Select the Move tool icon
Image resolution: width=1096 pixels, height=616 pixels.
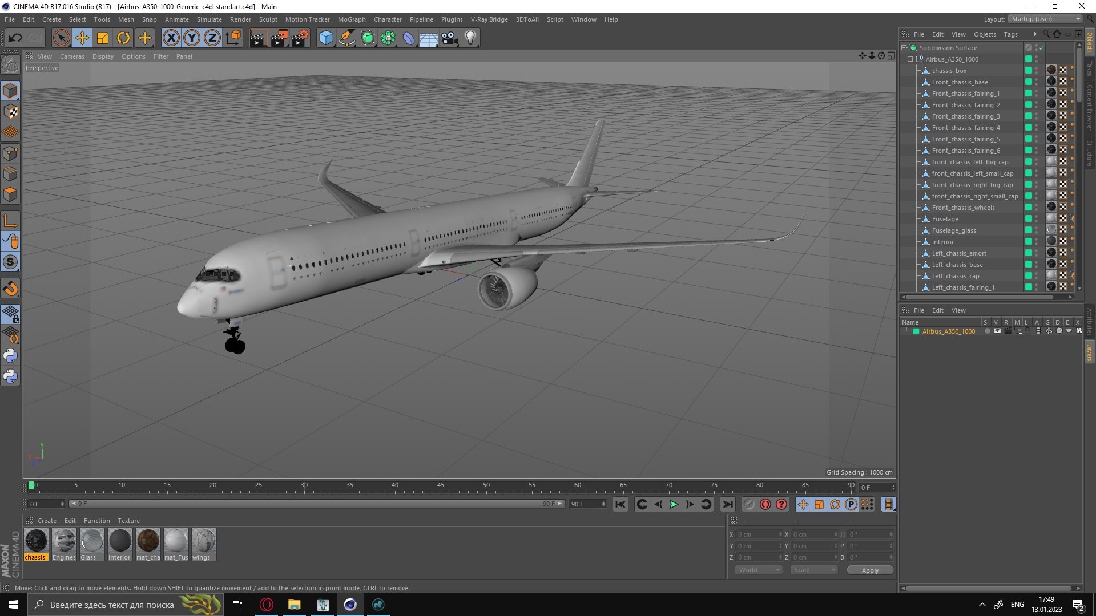tap(82, 38)
